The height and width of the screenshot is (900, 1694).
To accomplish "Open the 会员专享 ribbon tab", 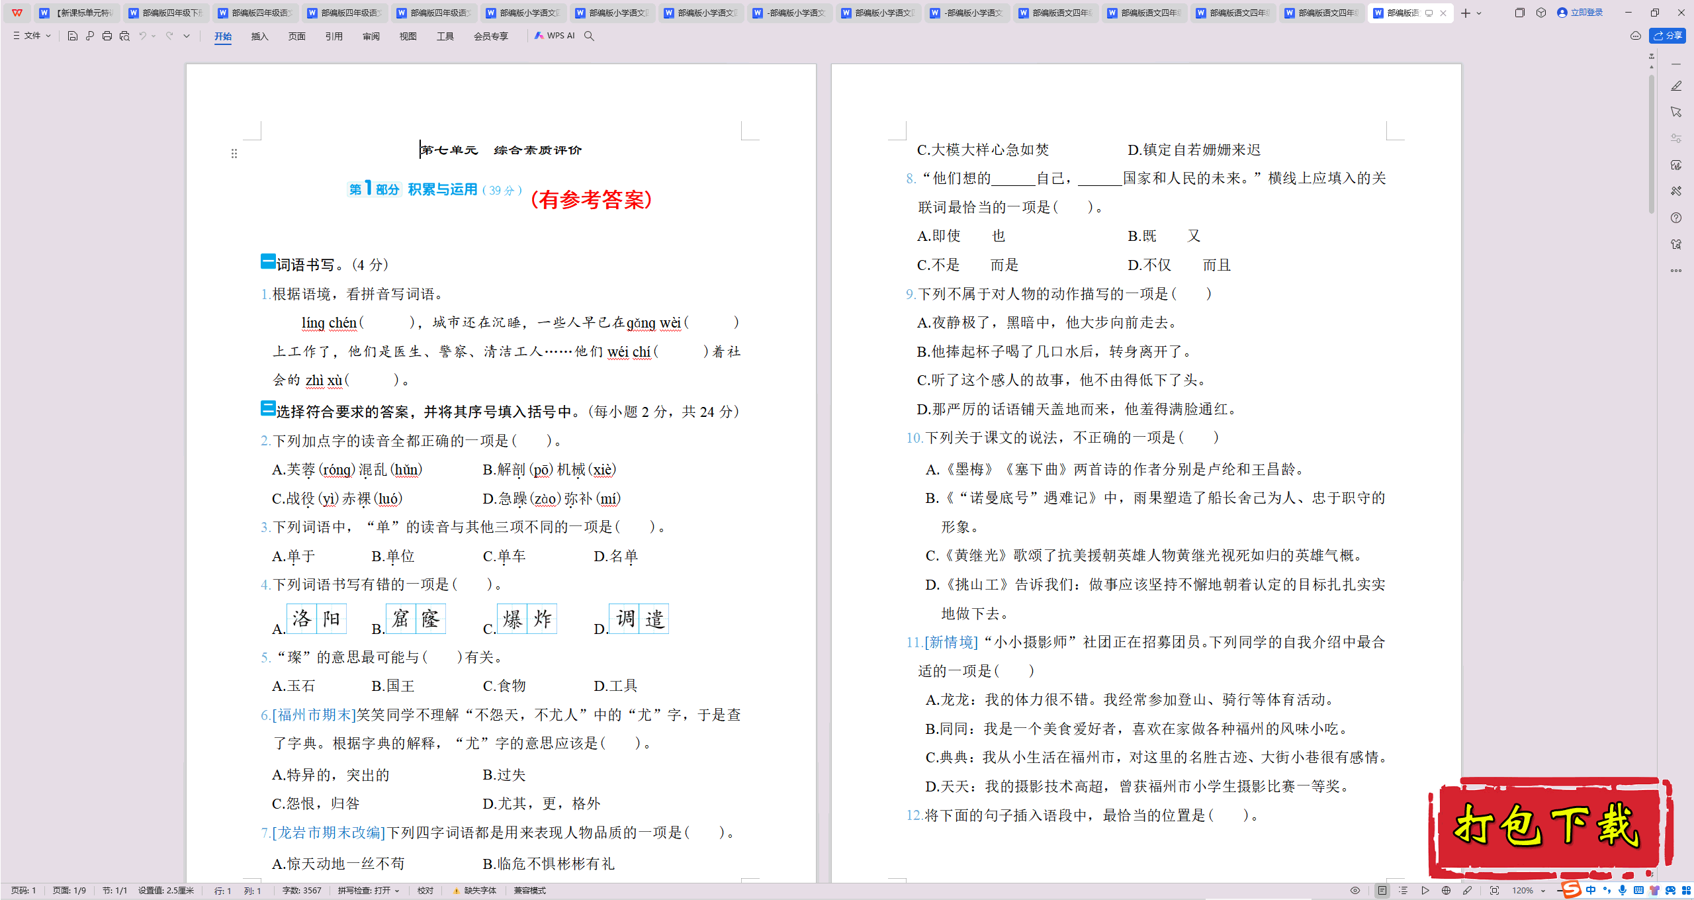I will pyautogui.click(x=491, y=36).
